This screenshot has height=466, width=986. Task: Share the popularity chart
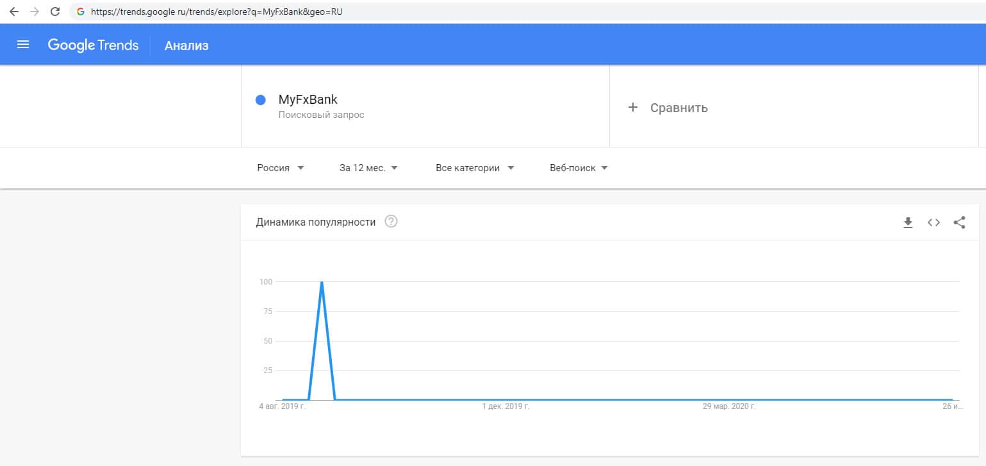click(959, 222)
